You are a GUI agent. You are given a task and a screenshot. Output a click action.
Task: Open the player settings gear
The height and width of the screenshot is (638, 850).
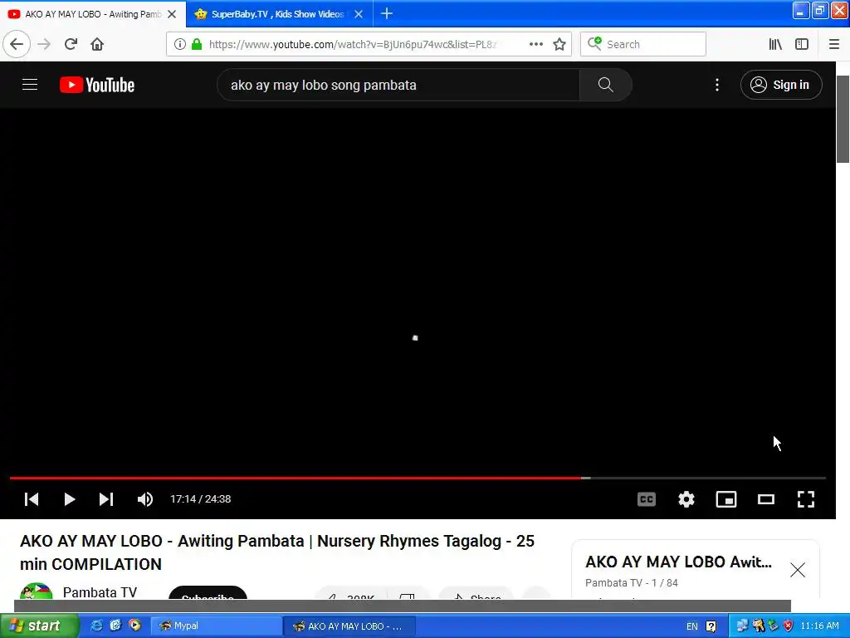click(686, 499)
